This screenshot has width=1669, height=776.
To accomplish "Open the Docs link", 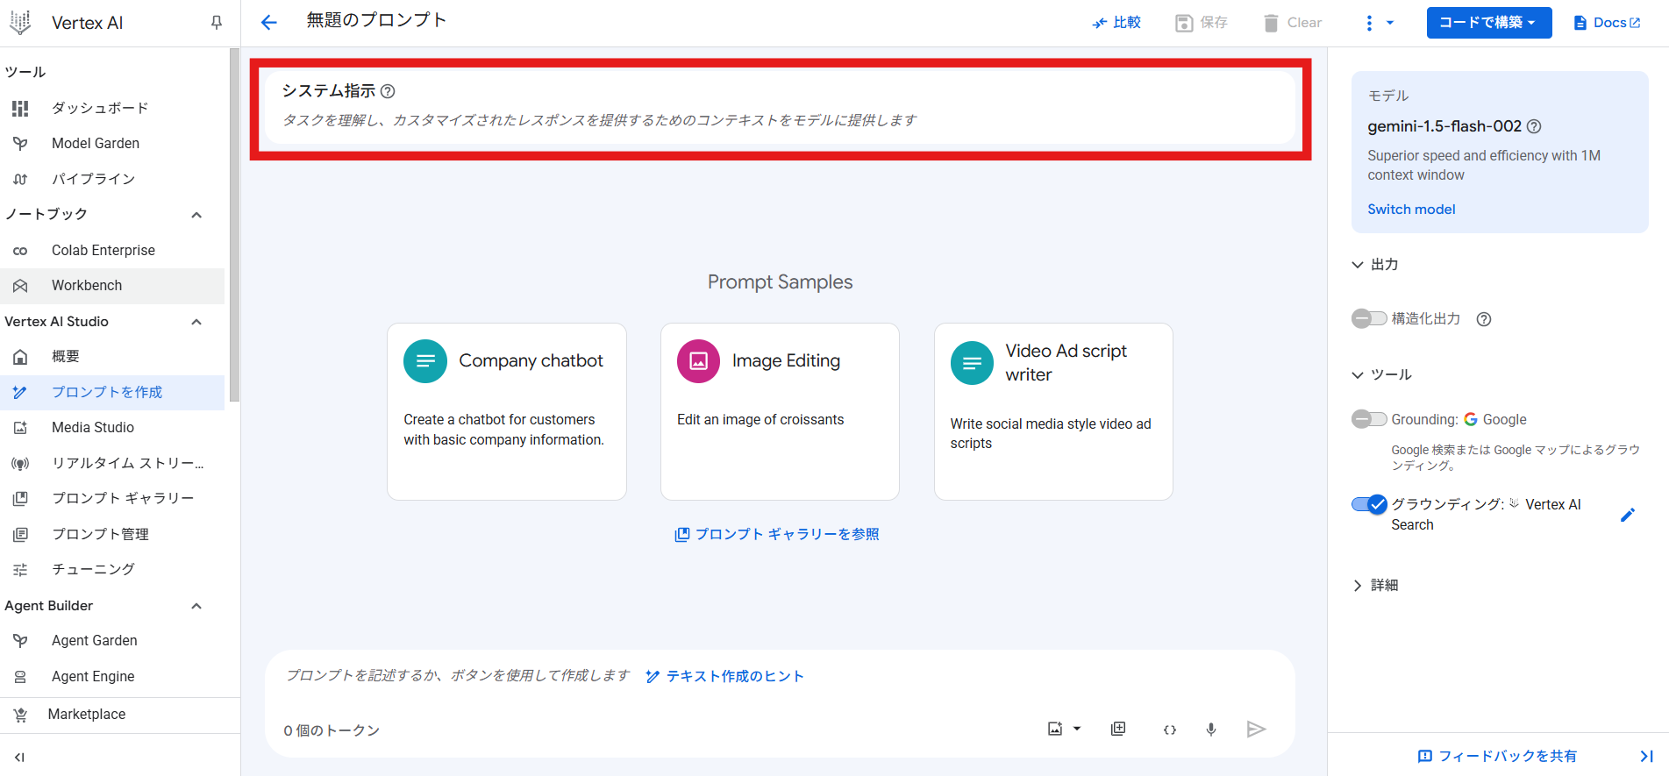I will pos(1607,23).
